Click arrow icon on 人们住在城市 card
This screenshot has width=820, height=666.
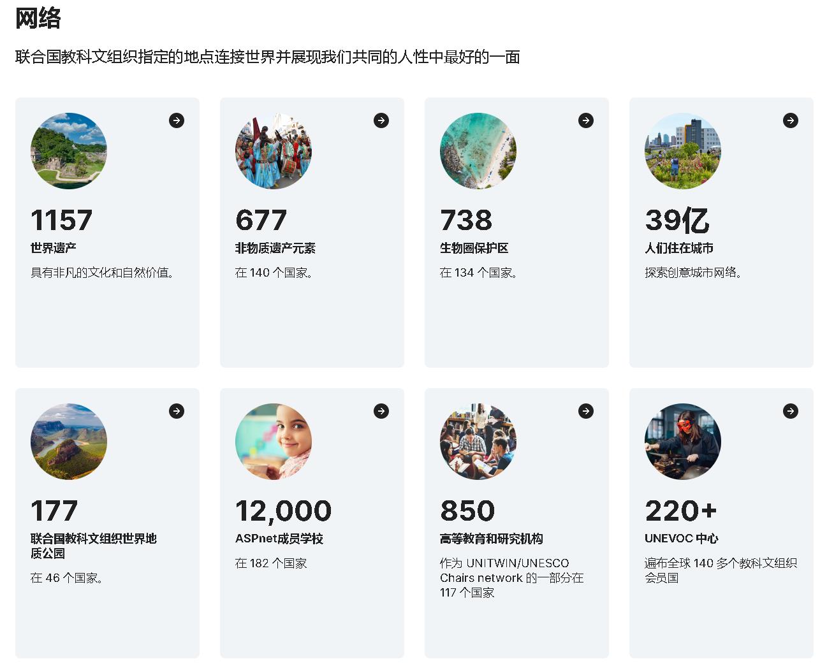(791, 120)
